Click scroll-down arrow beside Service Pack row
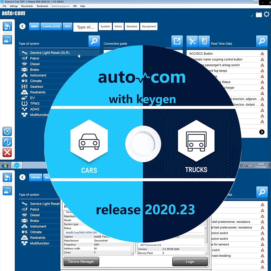The height and width of the screenshot is (271, 271). point(206,253)
